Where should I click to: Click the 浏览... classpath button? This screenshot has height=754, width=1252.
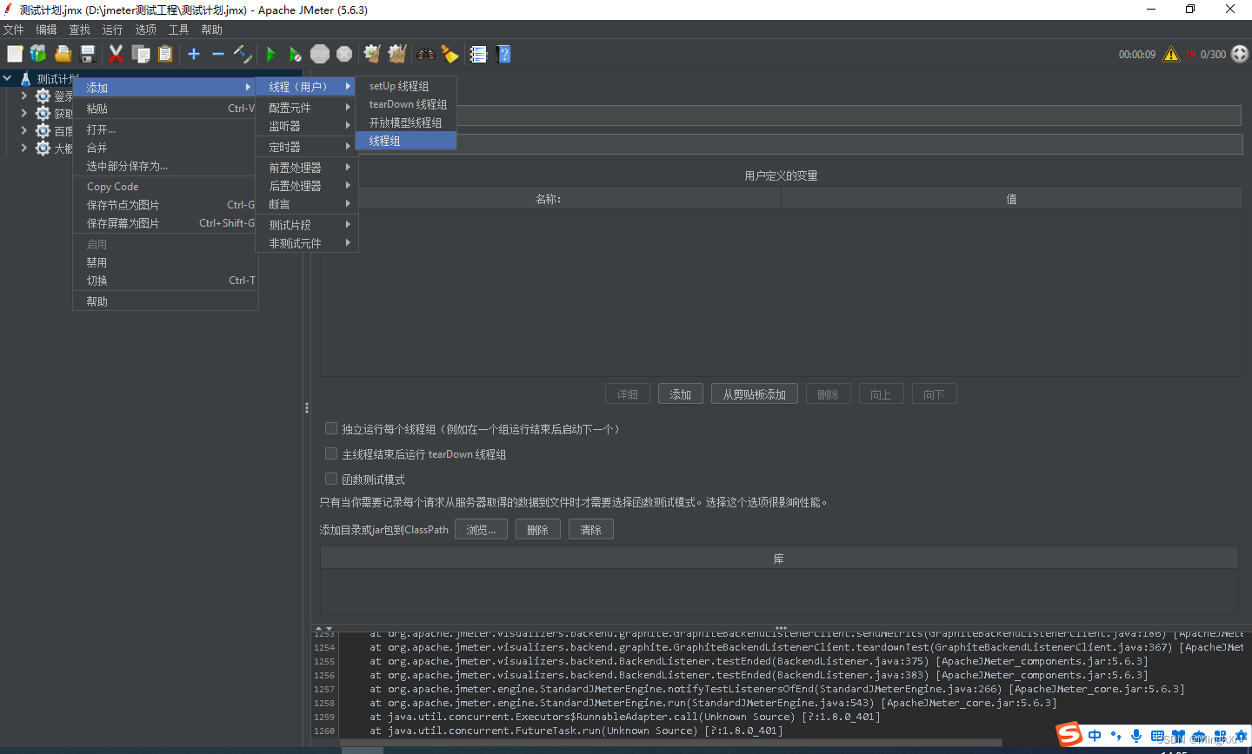click(x=481, y=530)
